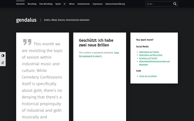The height and width of the screenshot is (121, 194).
Task: Click the search magnifier icon
Action: [175, 4]
